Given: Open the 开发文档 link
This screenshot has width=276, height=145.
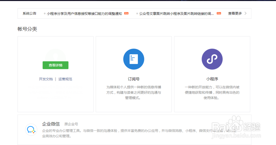Looking at the screenshot, I should pyautogui.click(x=46, y=79).
